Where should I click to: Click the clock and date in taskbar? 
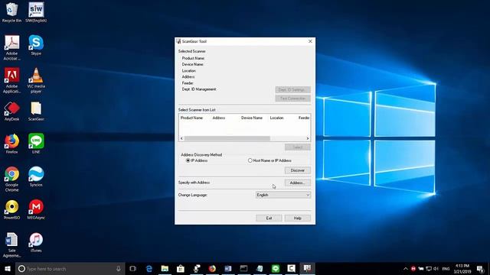click(x=462, y=268)
